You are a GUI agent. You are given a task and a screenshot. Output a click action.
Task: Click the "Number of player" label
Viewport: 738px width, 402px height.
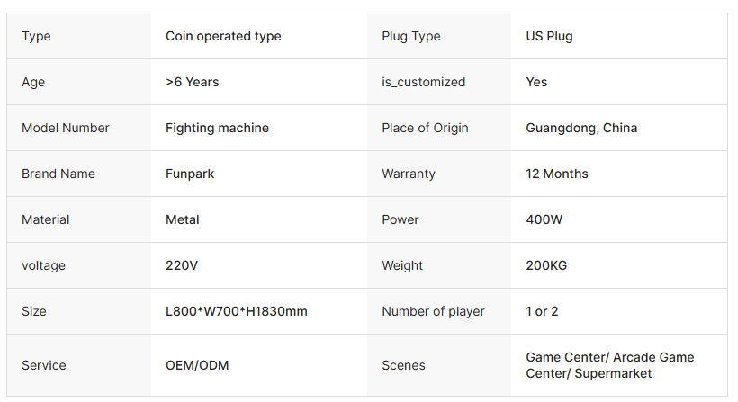click(433, 311)
